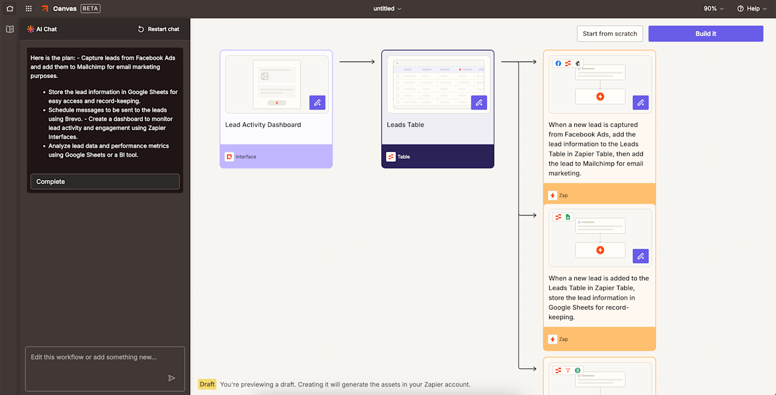Click the Interface type icon
The width and height of the screenshot is (776, 395).
tap(229, 157)
